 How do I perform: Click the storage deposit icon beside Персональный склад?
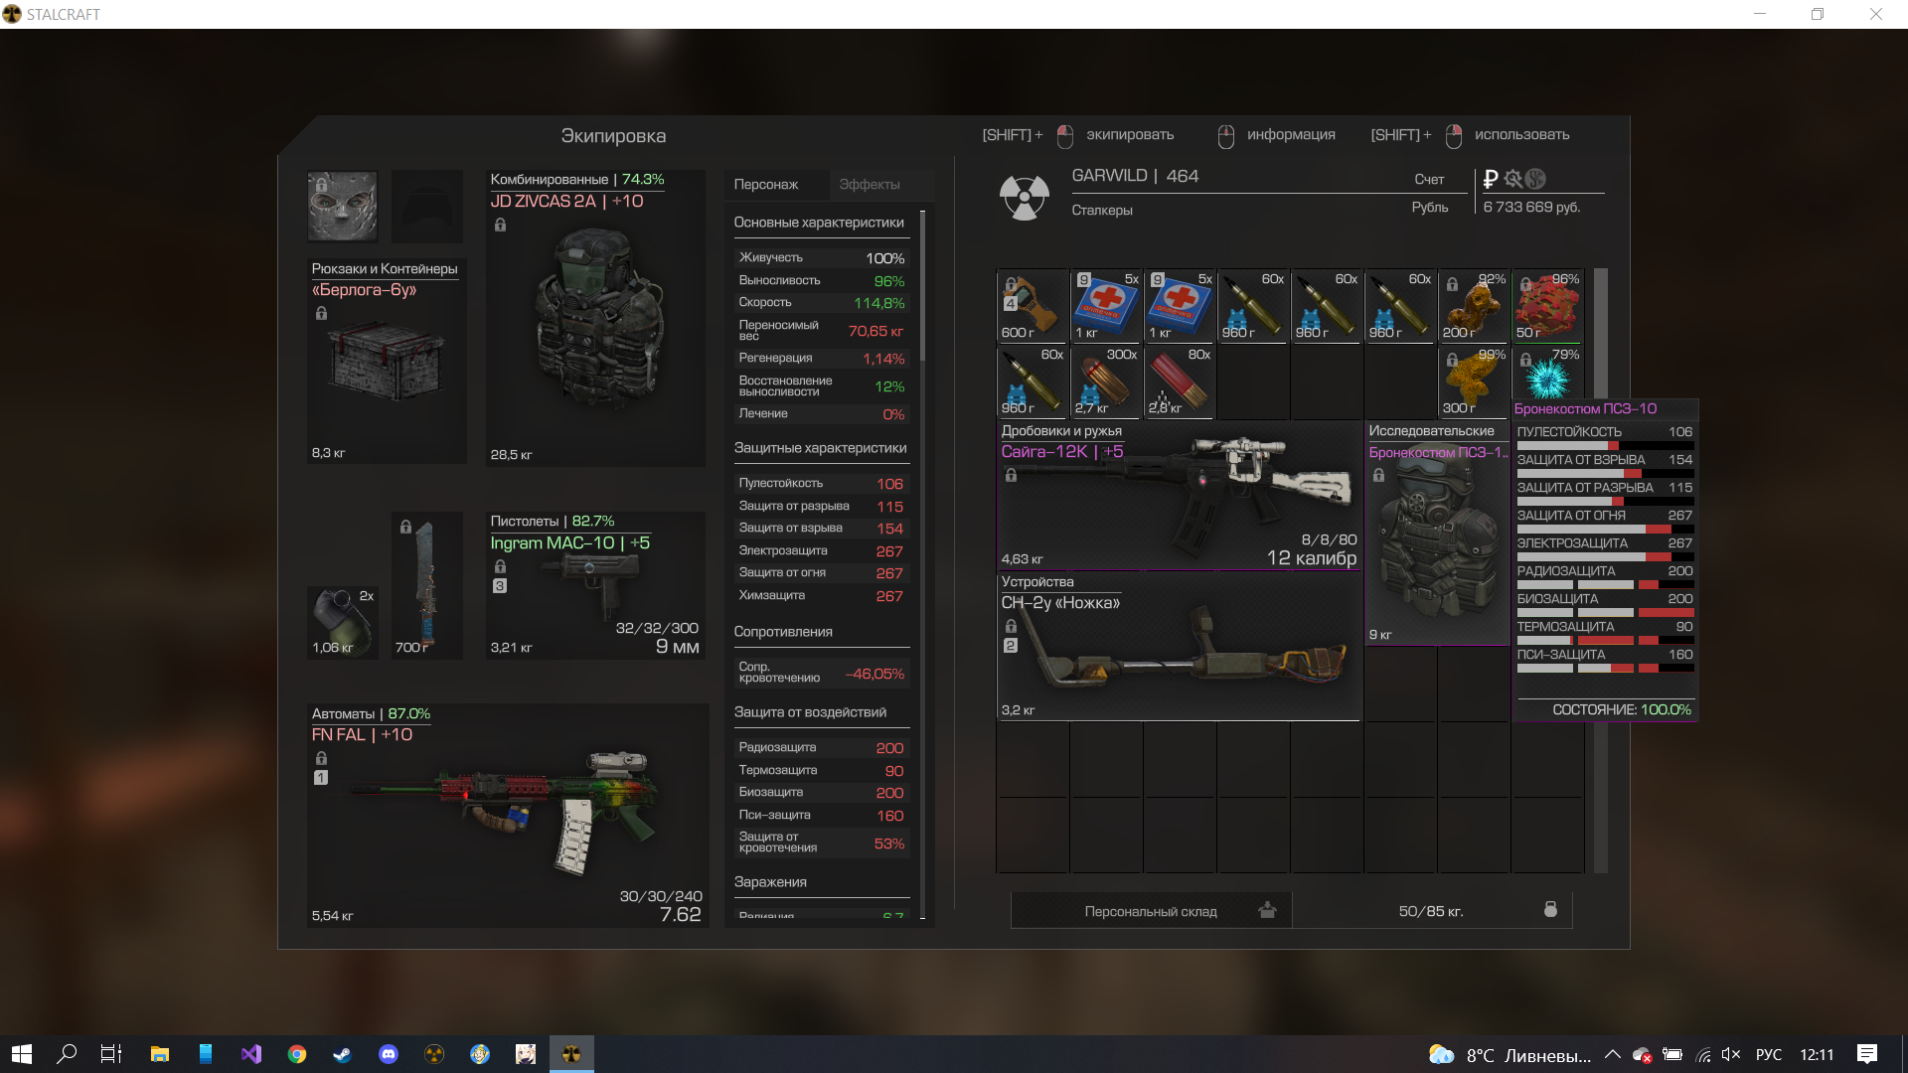[x=1267, y=910]
